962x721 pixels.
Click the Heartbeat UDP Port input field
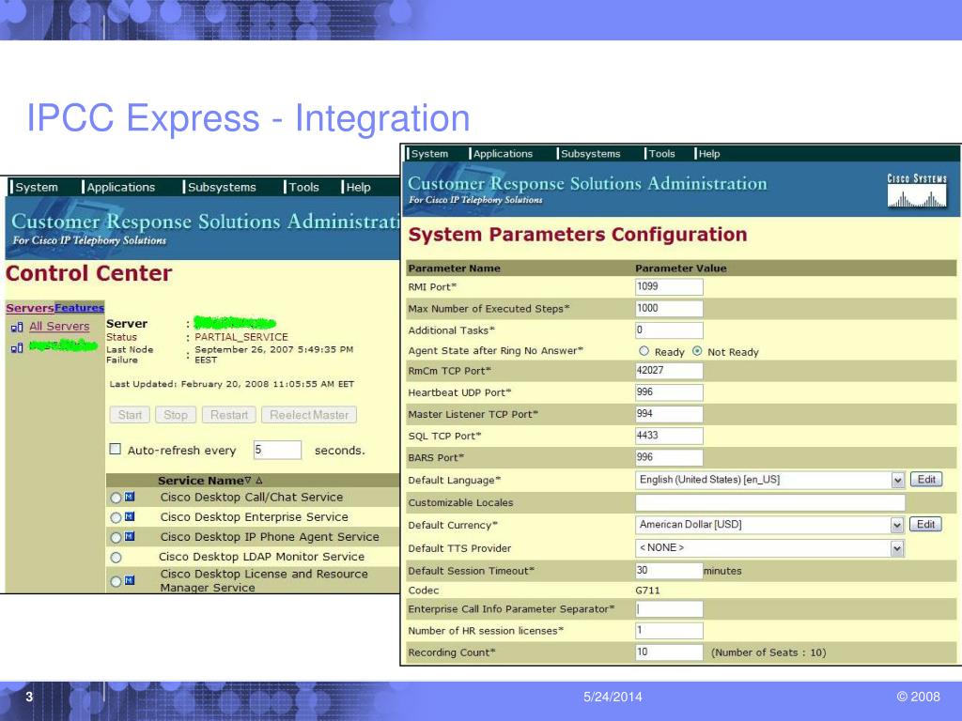click(x=669, y=392)
